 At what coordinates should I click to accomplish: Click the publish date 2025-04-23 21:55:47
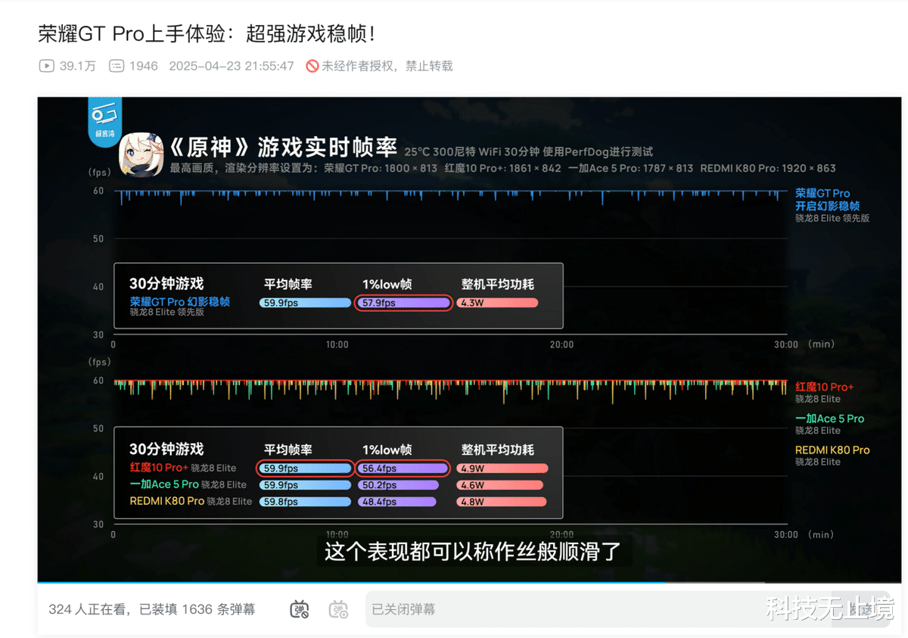point(232,66)
